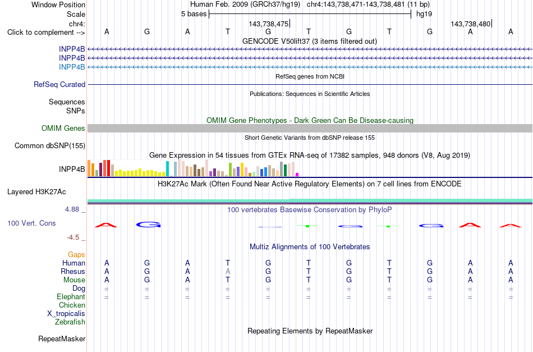The width and height of the screenshot is (533, 352).
Task: Click the gray OMIM Genes item bar
Action: pos(310,128)
